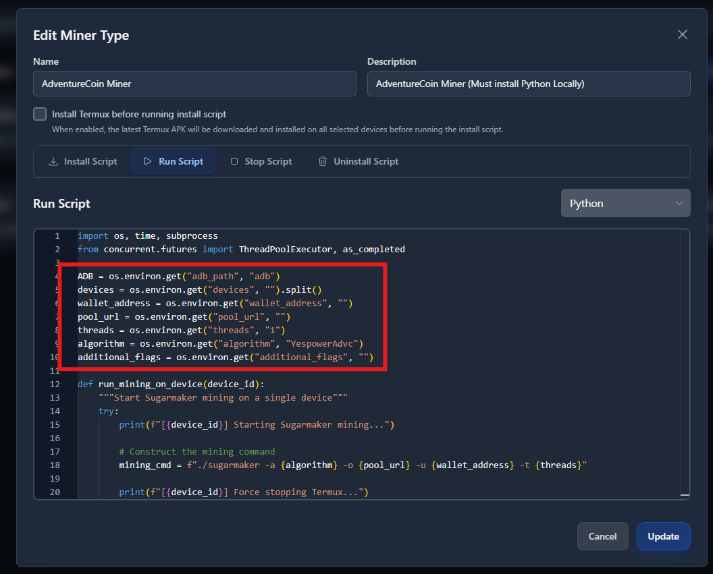Enable Install Termux before running install script

[40, 114]
